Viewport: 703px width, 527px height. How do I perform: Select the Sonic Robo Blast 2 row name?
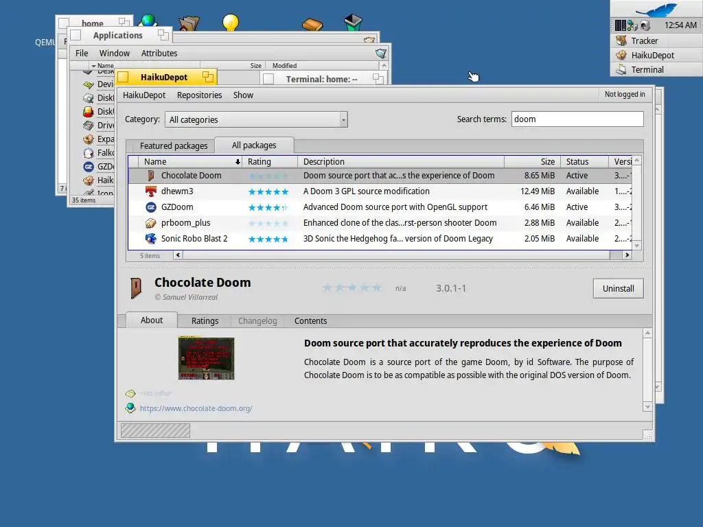[x=194, y=238]
